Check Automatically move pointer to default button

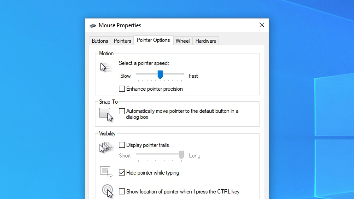(122, 111)
